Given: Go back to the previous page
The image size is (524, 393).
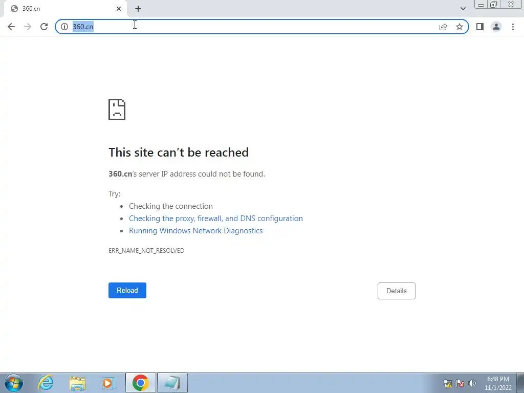Looking at the screenshot, I should point(11,27).
